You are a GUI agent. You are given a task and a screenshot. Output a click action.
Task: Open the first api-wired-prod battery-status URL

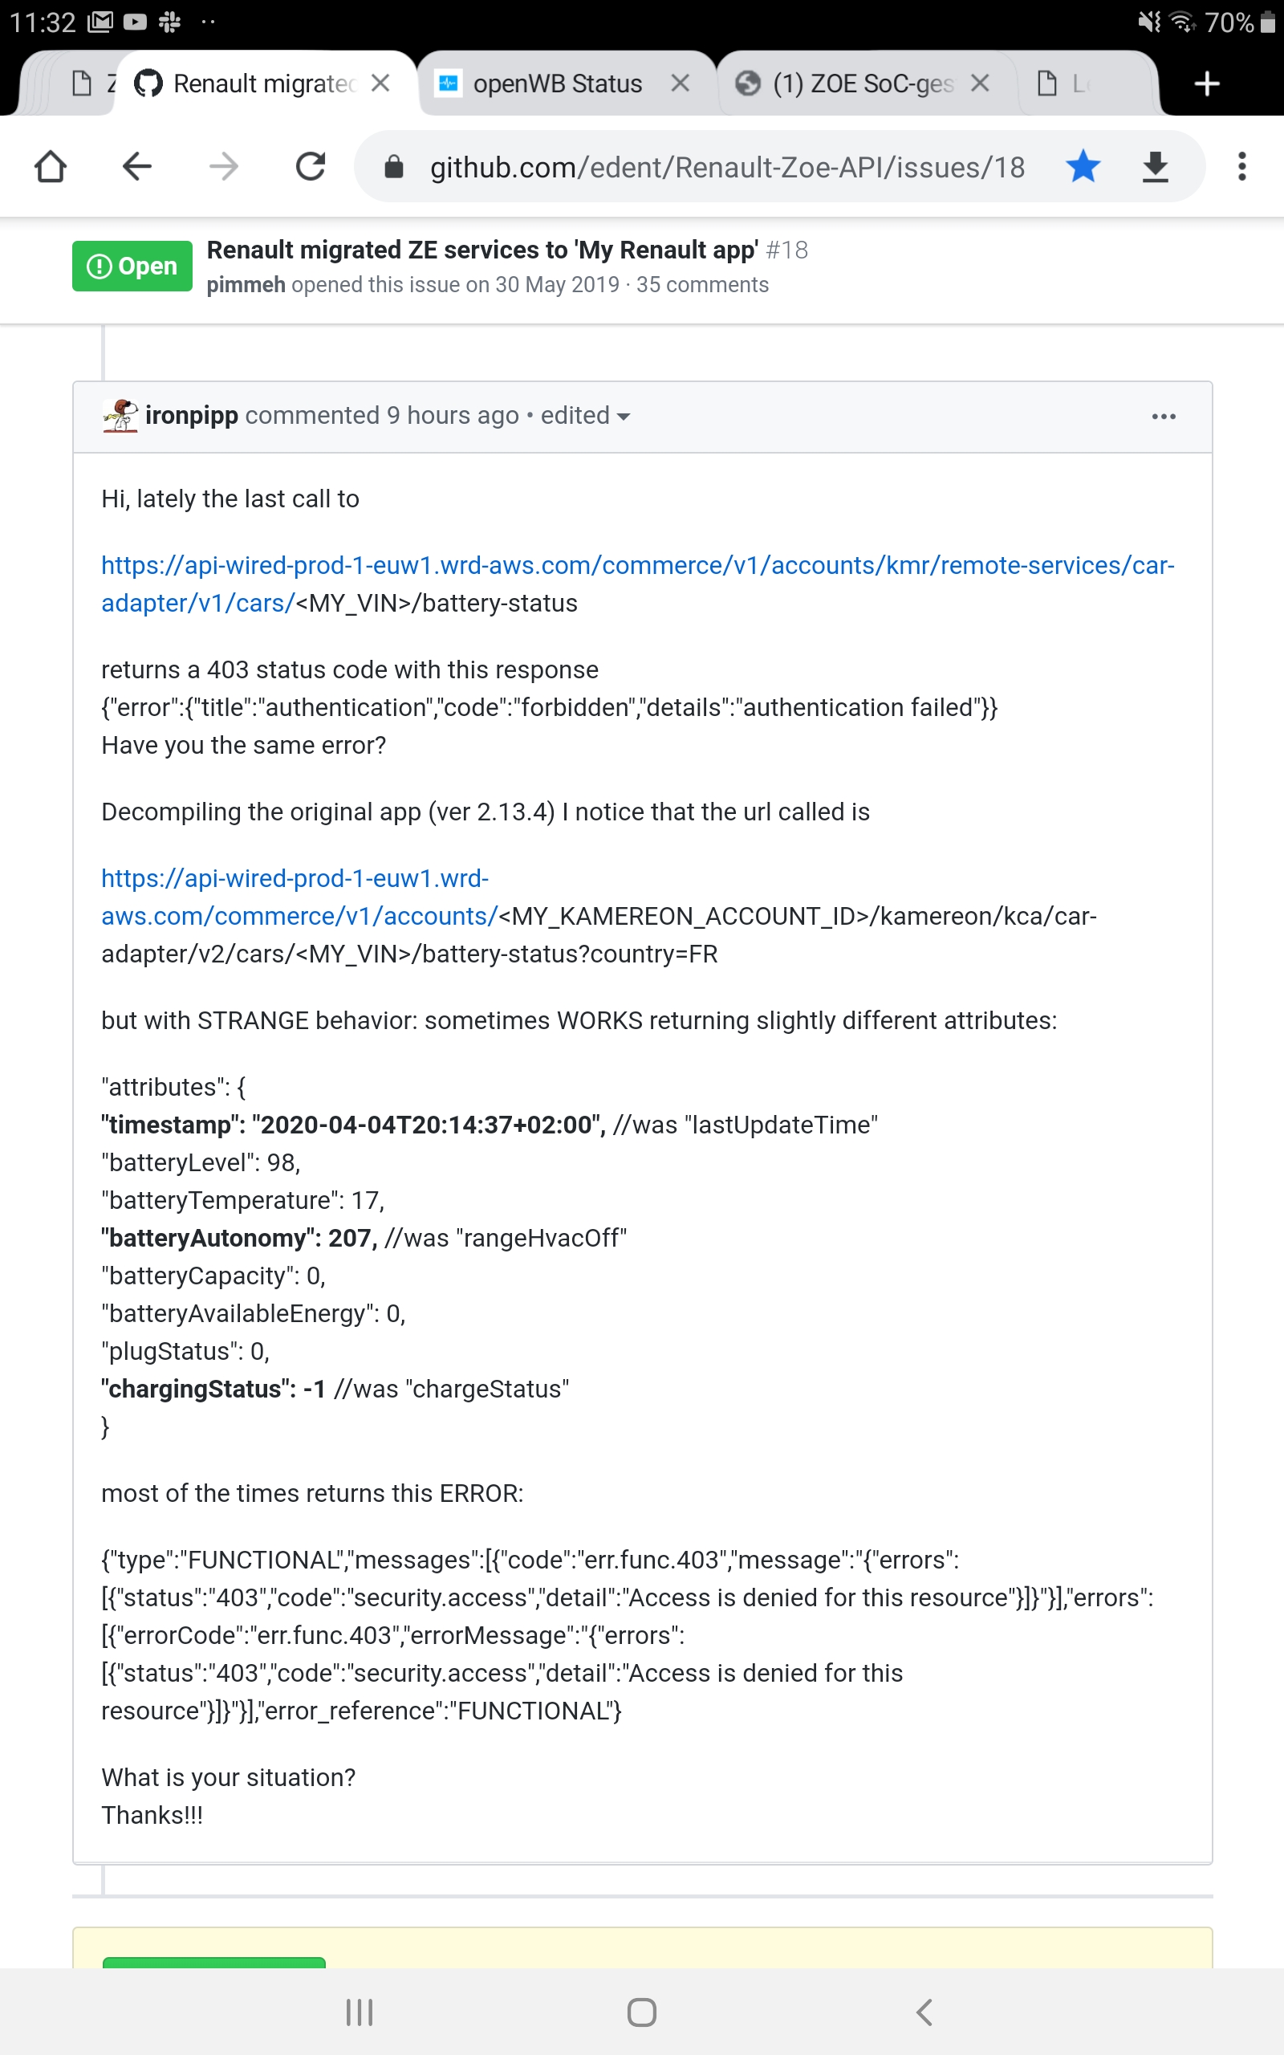click(x=637, y=566)
